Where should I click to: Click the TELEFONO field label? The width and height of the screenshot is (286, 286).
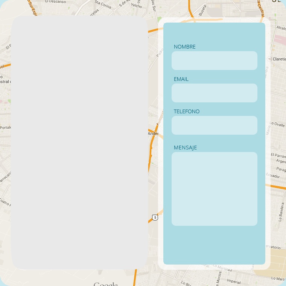click(x=187, y=111)
